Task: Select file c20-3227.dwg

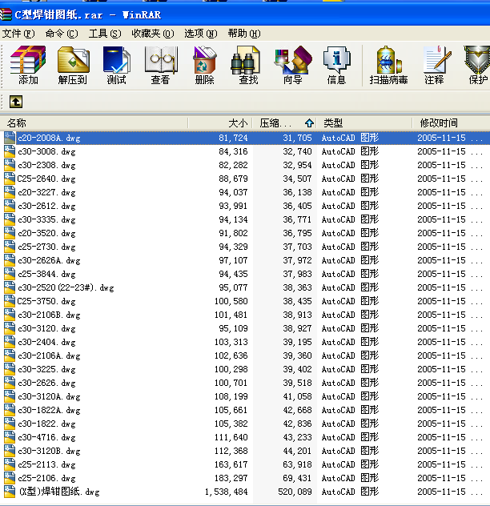Action: 46,192
